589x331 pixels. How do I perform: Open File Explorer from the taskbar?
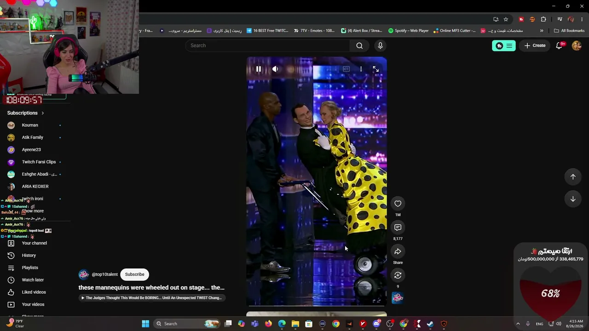point(295,324)
